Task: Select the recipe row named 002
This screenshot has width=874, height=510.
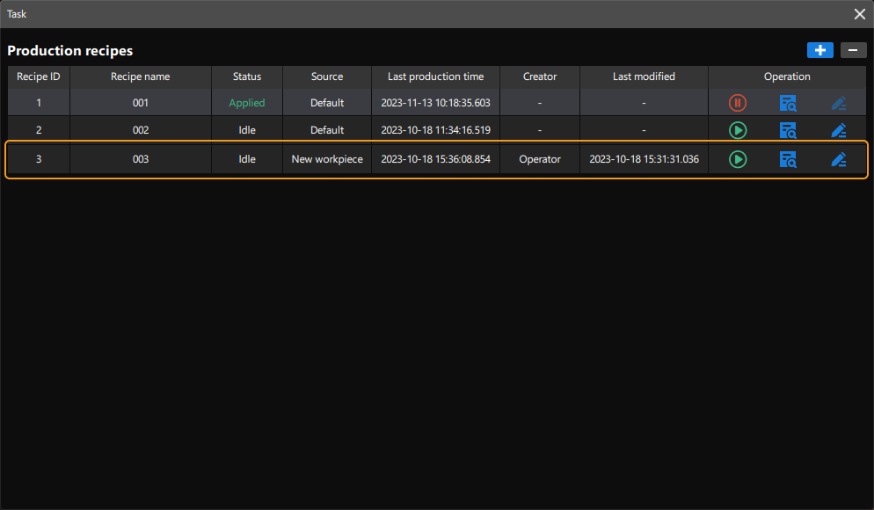Action: click(141, 130)
